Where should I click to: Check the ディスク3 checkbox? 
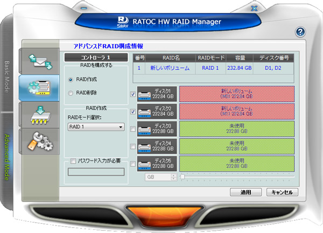133,129
